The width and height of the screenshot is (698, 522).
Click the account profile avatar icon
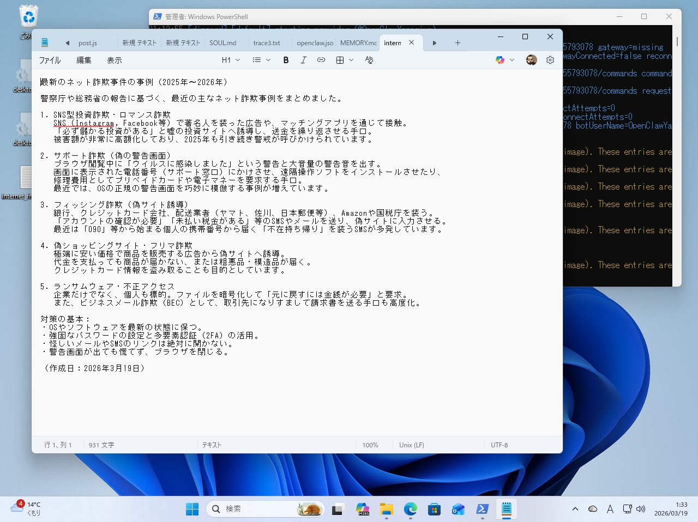click(x=531, y=60)
